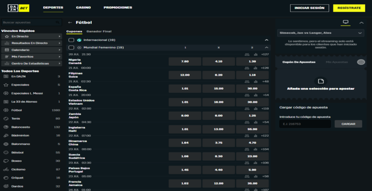Open the head-to-head icon for Países Bajos vs Portugal
This screenshot has height=191, width=372.
click(x=247, y=163)
